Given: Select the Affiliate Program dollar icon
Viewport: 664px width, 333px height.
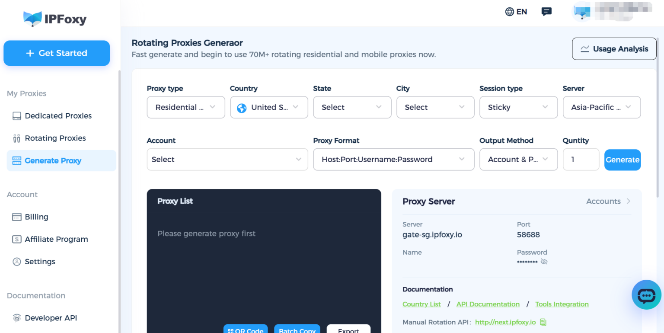Looking at the screenshot, I should tap(16, 239).
